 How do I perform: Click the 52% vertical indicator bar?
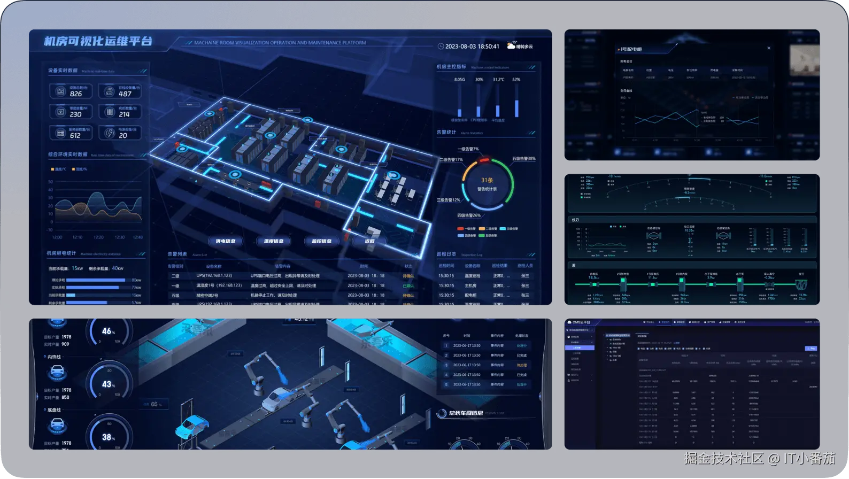tap(516, 100)
